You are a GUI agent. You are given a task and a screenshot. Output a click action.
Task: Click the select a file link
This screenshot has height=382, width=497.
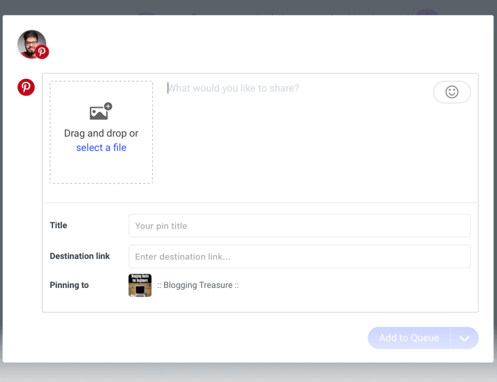pyautogui.click(x=101, y=147)
